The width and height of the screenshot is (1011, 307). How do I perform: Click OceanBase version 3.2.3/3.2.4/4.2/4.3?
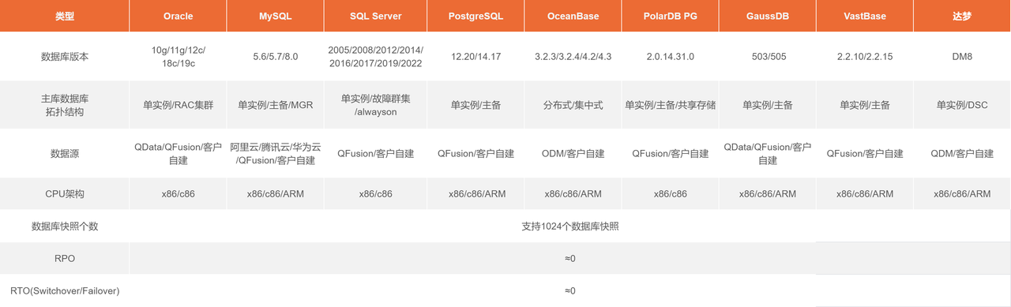[x=573, y=57]
